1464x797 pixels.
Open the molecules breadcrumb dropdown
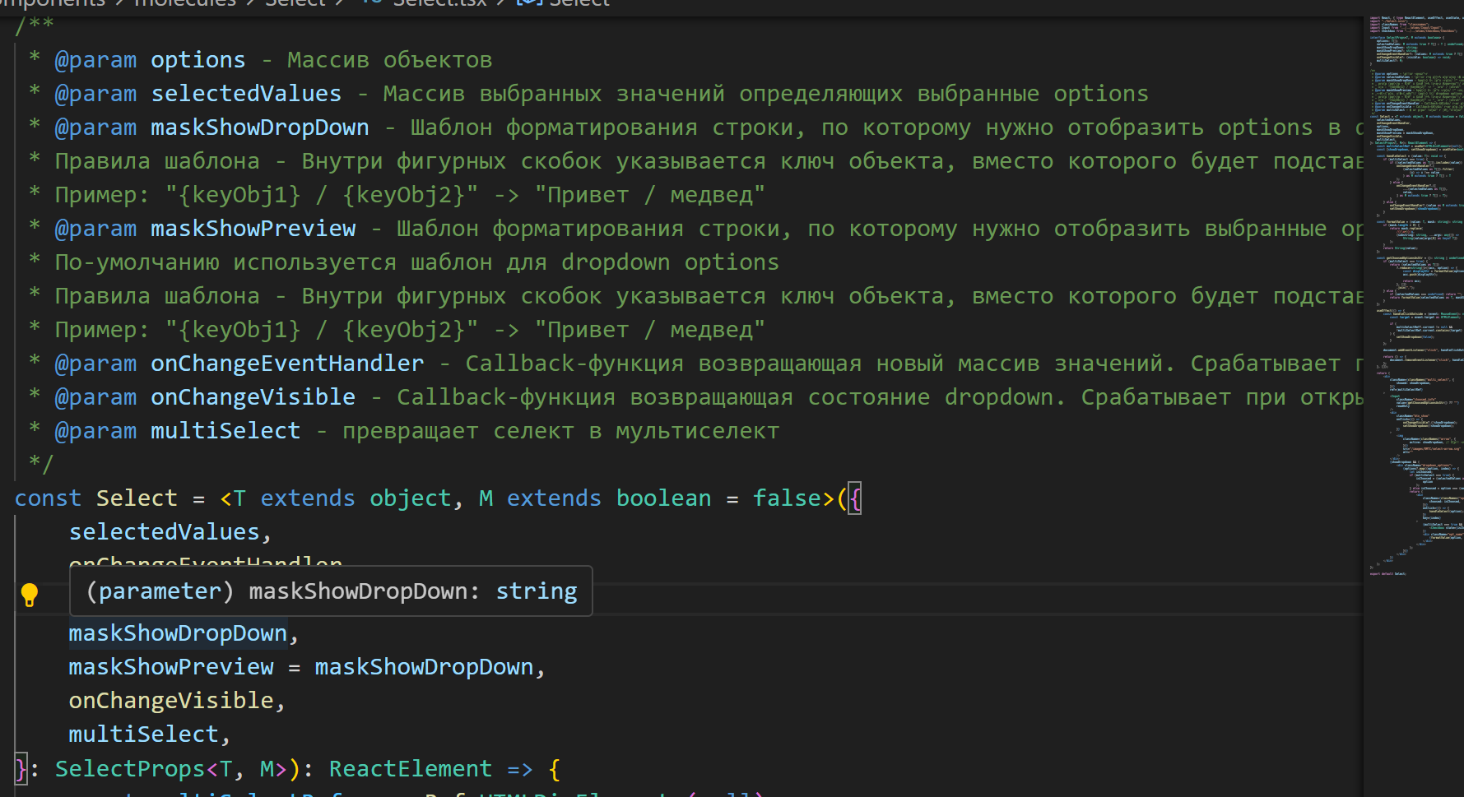click(184, 4)
